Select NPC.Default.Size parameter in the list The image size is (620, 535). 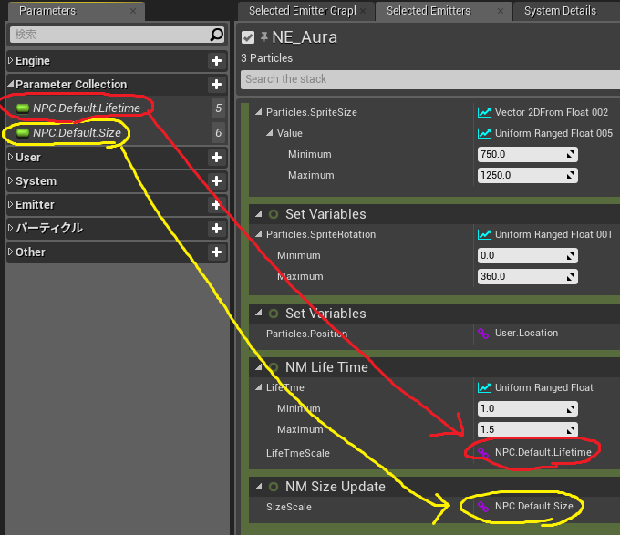click(x=77, y=133)
